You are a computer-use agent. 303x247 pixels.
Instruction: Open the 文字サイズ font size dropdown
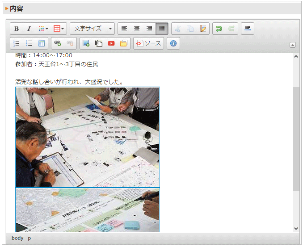93,29
